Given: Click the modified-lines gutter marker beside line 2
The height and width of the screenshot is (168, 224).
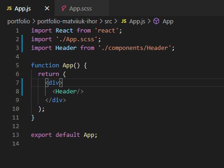Looking at the screenshot, I should pos(22,43).
